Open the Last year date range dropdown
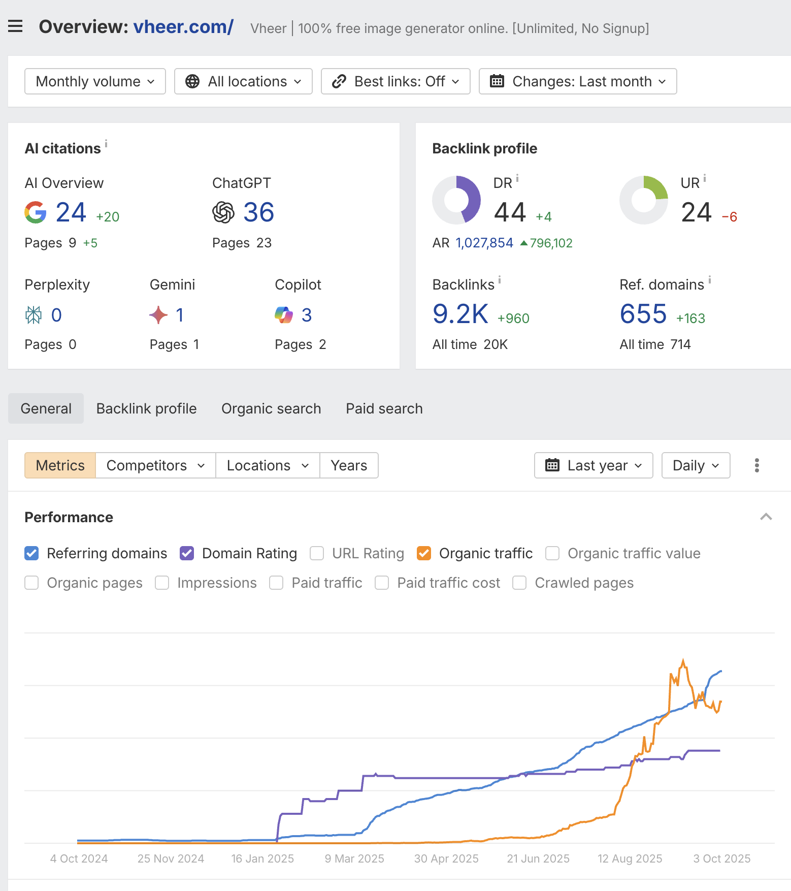 594,465
